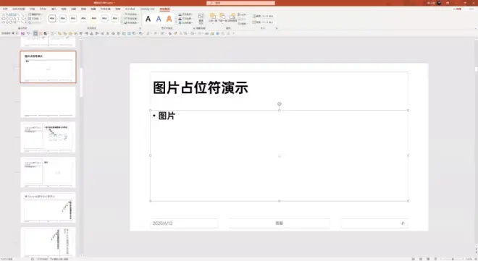The width and height of the screenshot is (478, 261).
Task: Expand the WordArt styles gallery
Action: coord(175,23)
